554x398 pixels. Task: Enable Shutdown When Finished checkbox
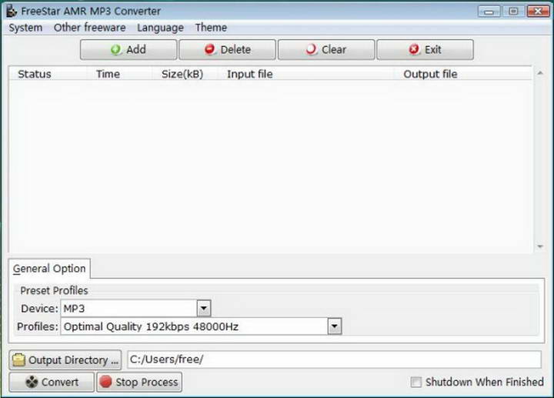[416, 382]
